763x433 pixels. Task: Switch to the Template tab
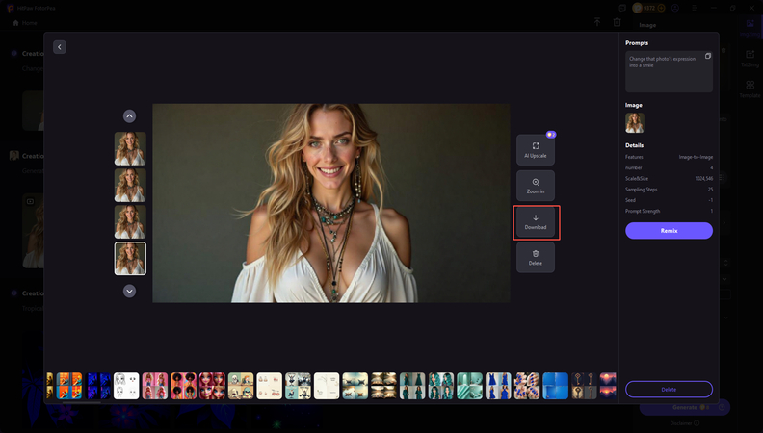[750, 89]
